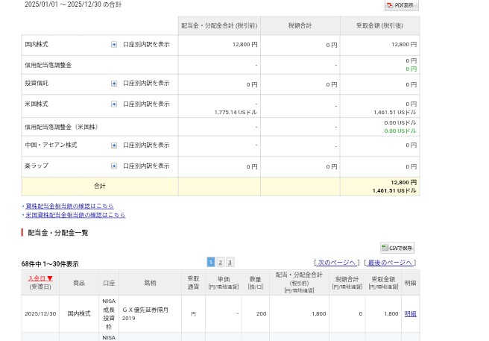Screen dimensions: 489x341
Task: Select 国内株式 total 12,800 円 before tax
Action: point(245,45)
